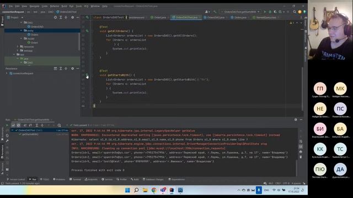Screen dimensions: 353x198
Task: Click the test history magnifier icon in Run toolbar
Action: pyautogui.click(x=59, y=125)
